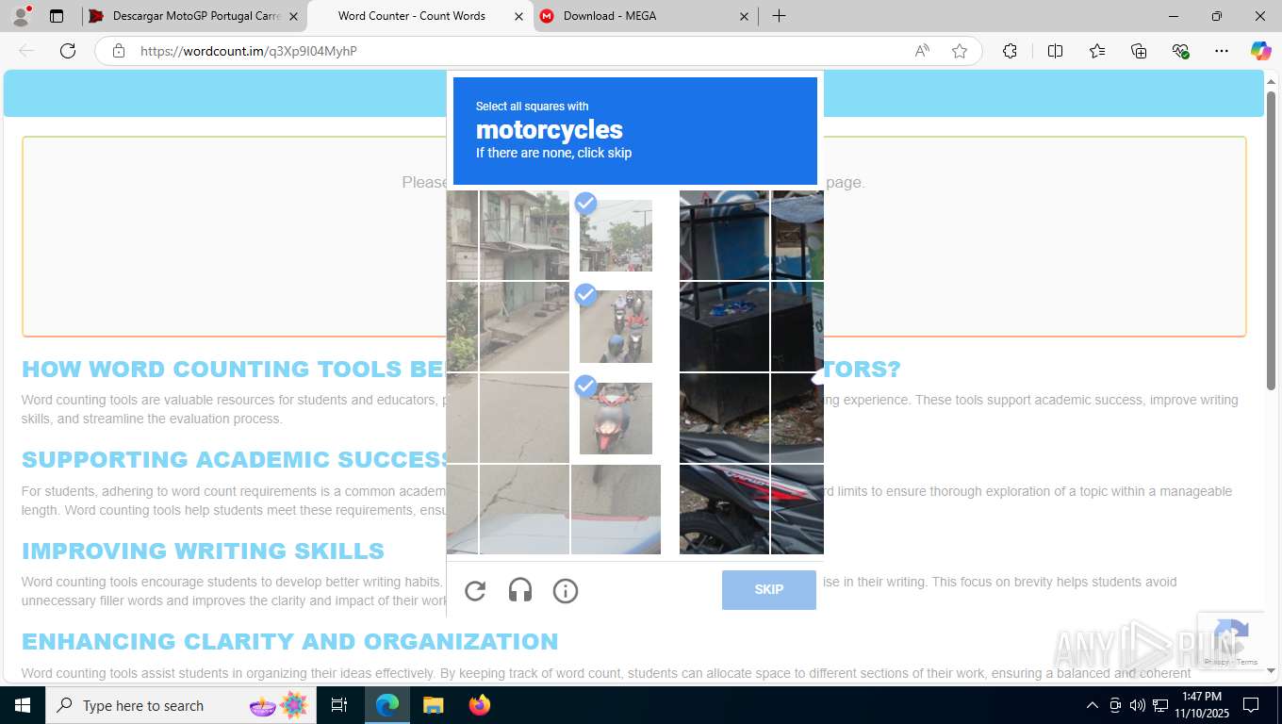Open Task View from the taskbar
This screenshot has width=1282, height=724.
click(339, 705)
